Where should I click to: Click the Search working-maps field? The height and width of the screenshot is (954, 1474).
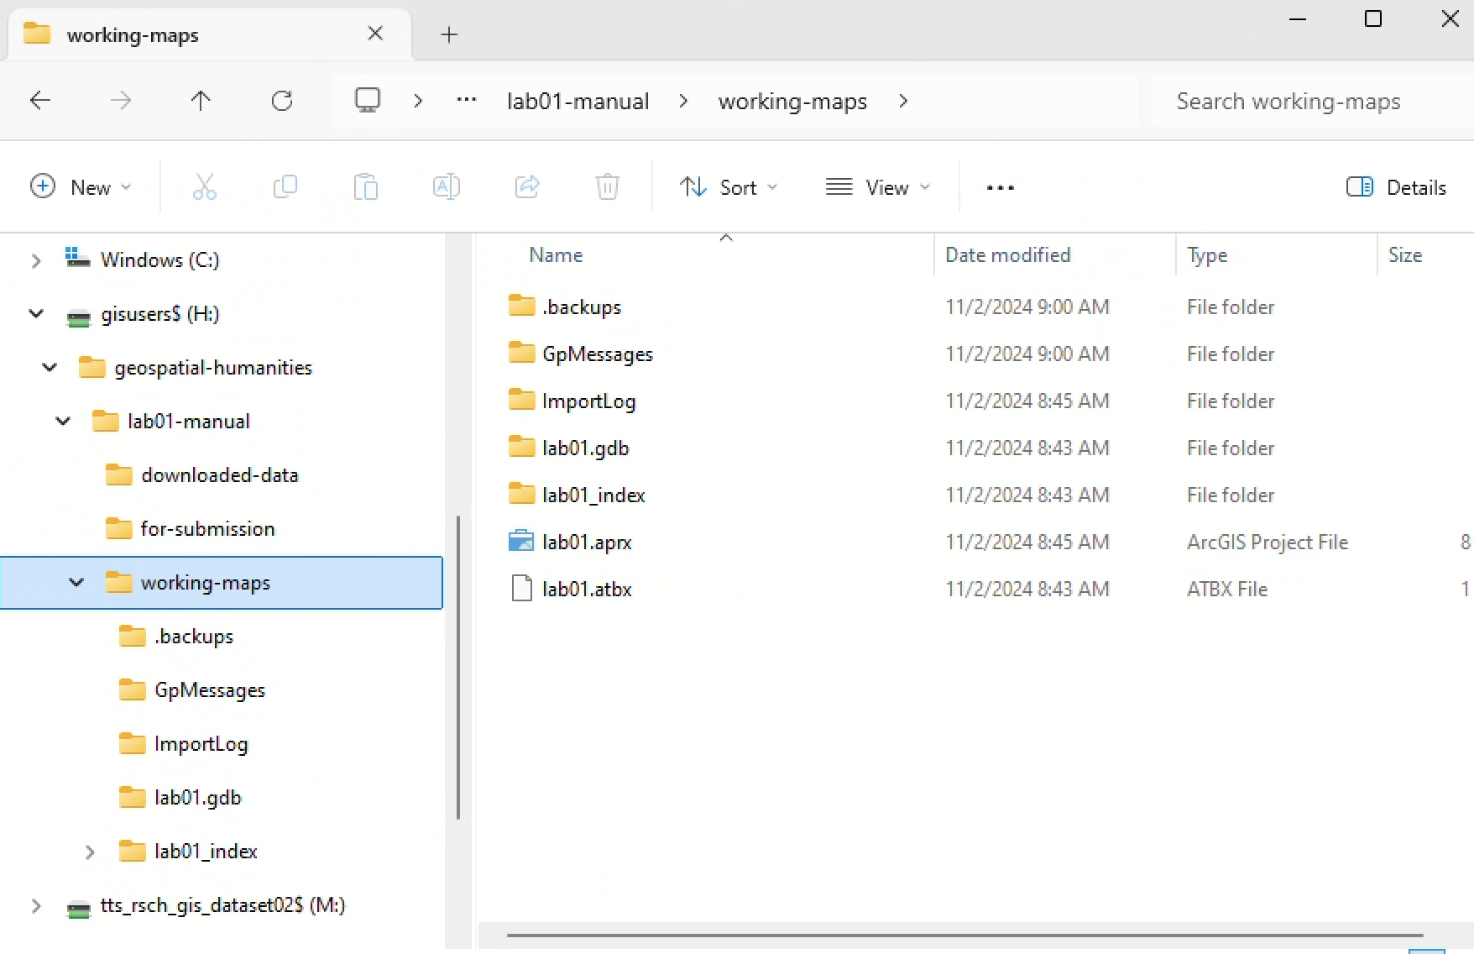pyautogui.click(x=1309, y=102)
